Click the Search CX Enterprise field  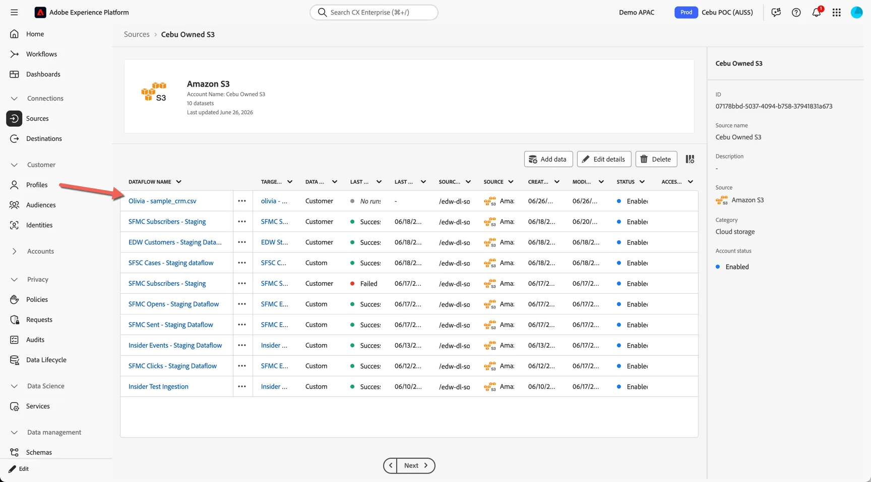coord(374,12)
